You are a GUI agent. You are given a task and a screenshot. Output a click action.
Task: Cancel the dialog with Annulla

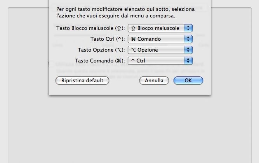[154, 81]
